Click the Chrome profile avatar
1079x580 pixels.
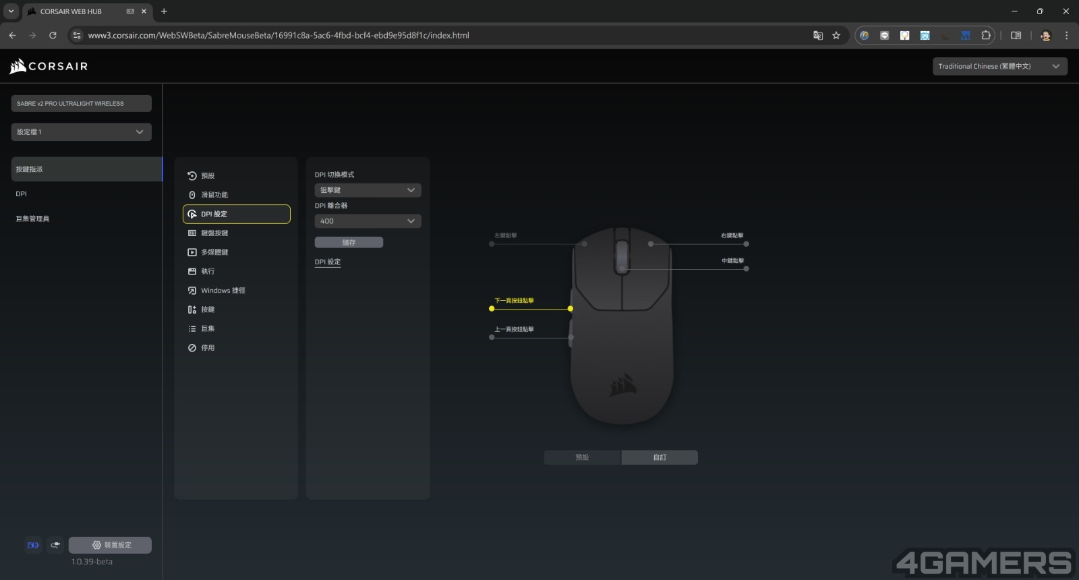coord(1045,36)
